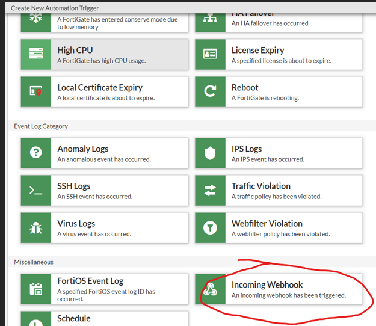Select the Anomaly Logs question mark icon
This screenshot has height=326, width=376.
tap(36, 152)
